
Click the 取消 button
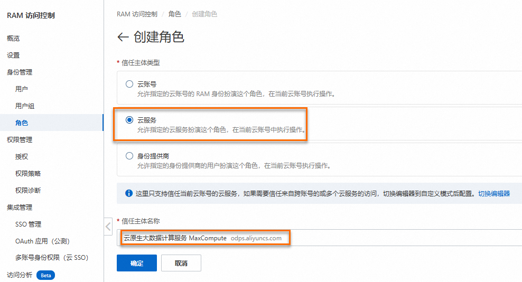click(181, 263)
